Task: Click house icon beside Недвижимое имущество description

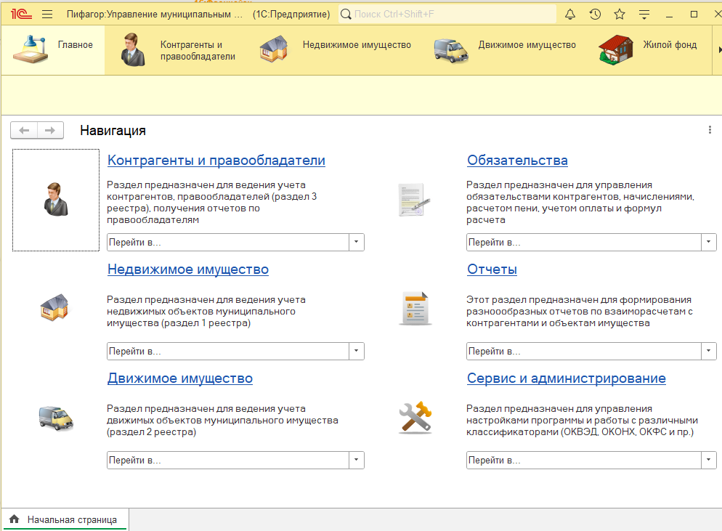Action: [54, 307]
